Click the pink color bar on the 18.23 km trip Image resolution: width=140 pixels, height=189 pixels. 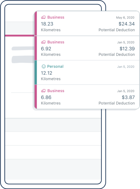[x=36, y=23]
